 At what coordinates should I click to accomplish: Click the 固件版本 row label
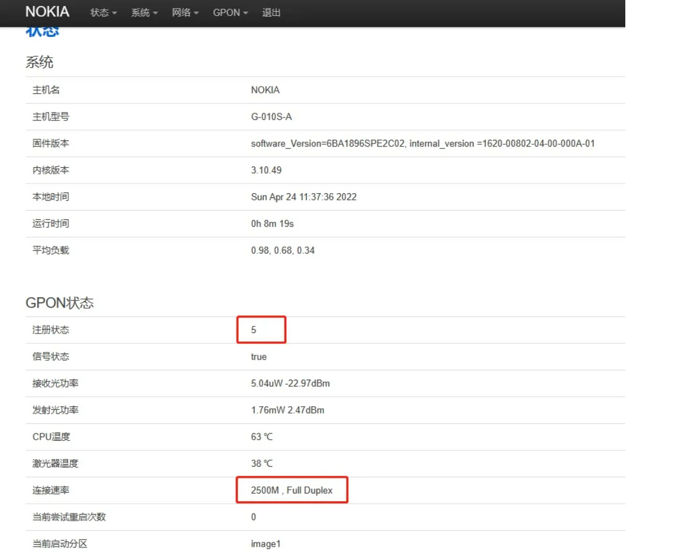click(50, 143)
